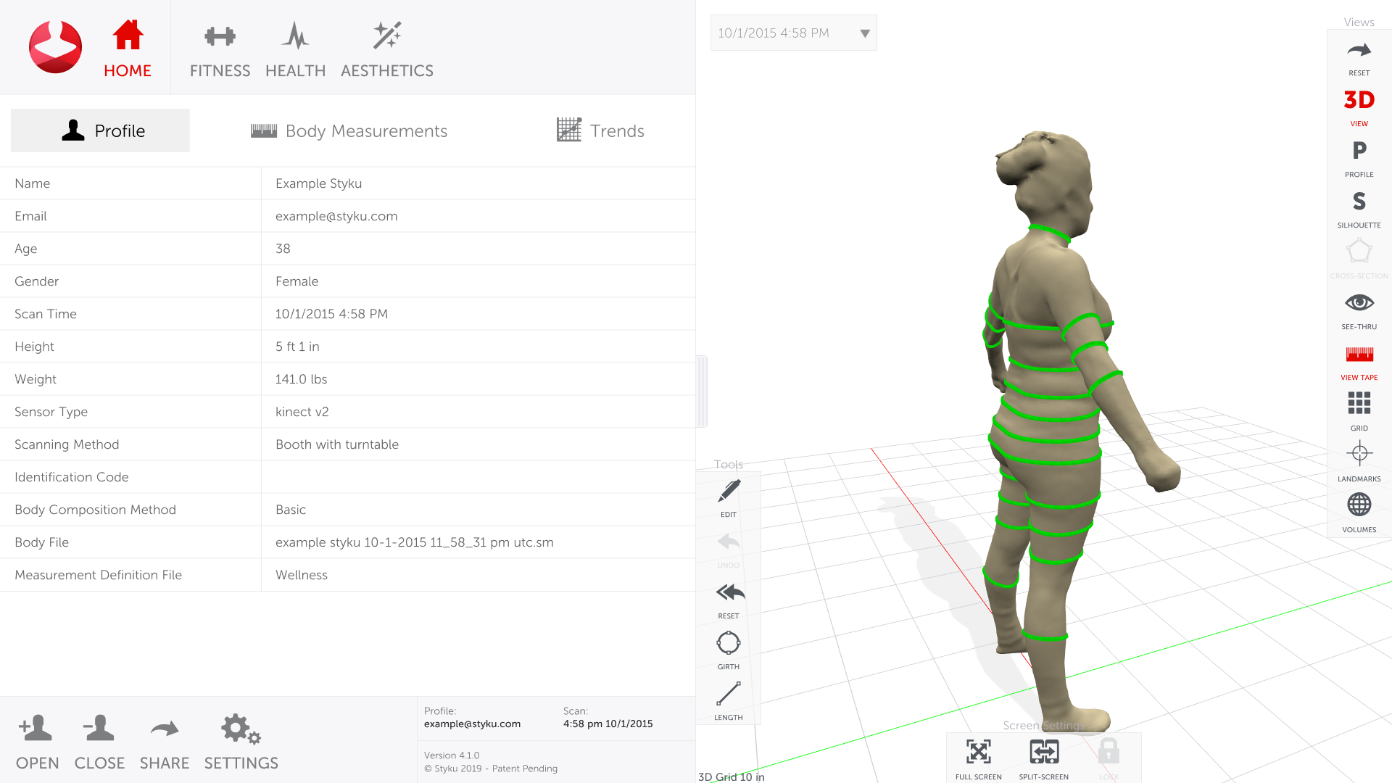The width and height of the screenshot is (1392, 783).
Task: Switch to the Trends tab
Action: click(x=600, y=131)
